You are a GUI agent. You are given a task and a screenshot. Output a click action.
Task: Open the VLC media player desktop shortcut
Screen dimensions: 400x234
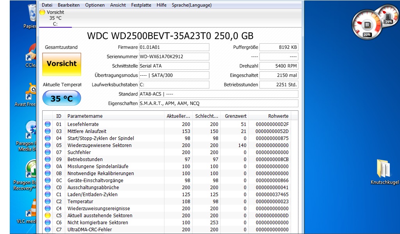(x=27, y=211)
